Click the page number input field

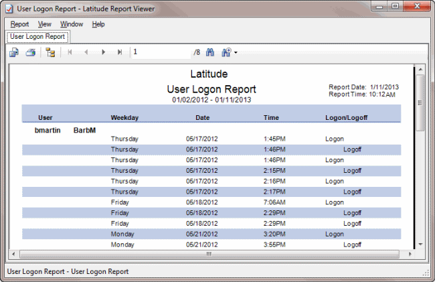coord(161,52)
